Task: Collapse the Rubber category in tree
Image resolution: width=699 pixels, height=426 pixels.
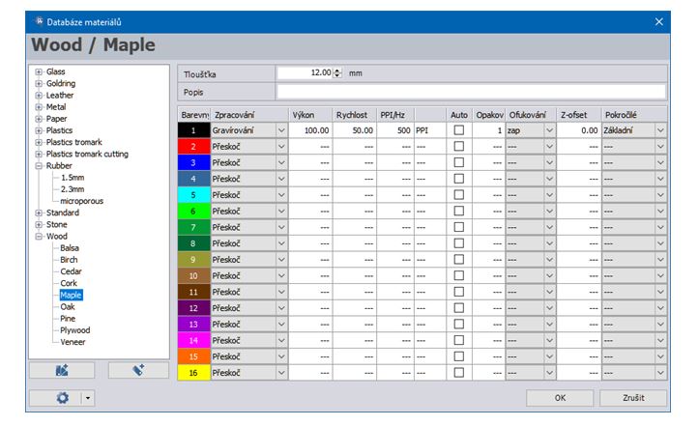Action: click(x=39, y=166)
